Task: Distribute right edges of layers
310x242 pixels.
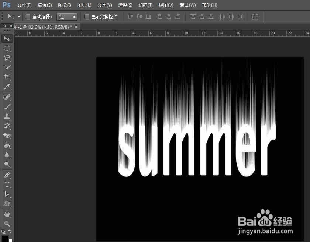Action: (x=240, y=17)
